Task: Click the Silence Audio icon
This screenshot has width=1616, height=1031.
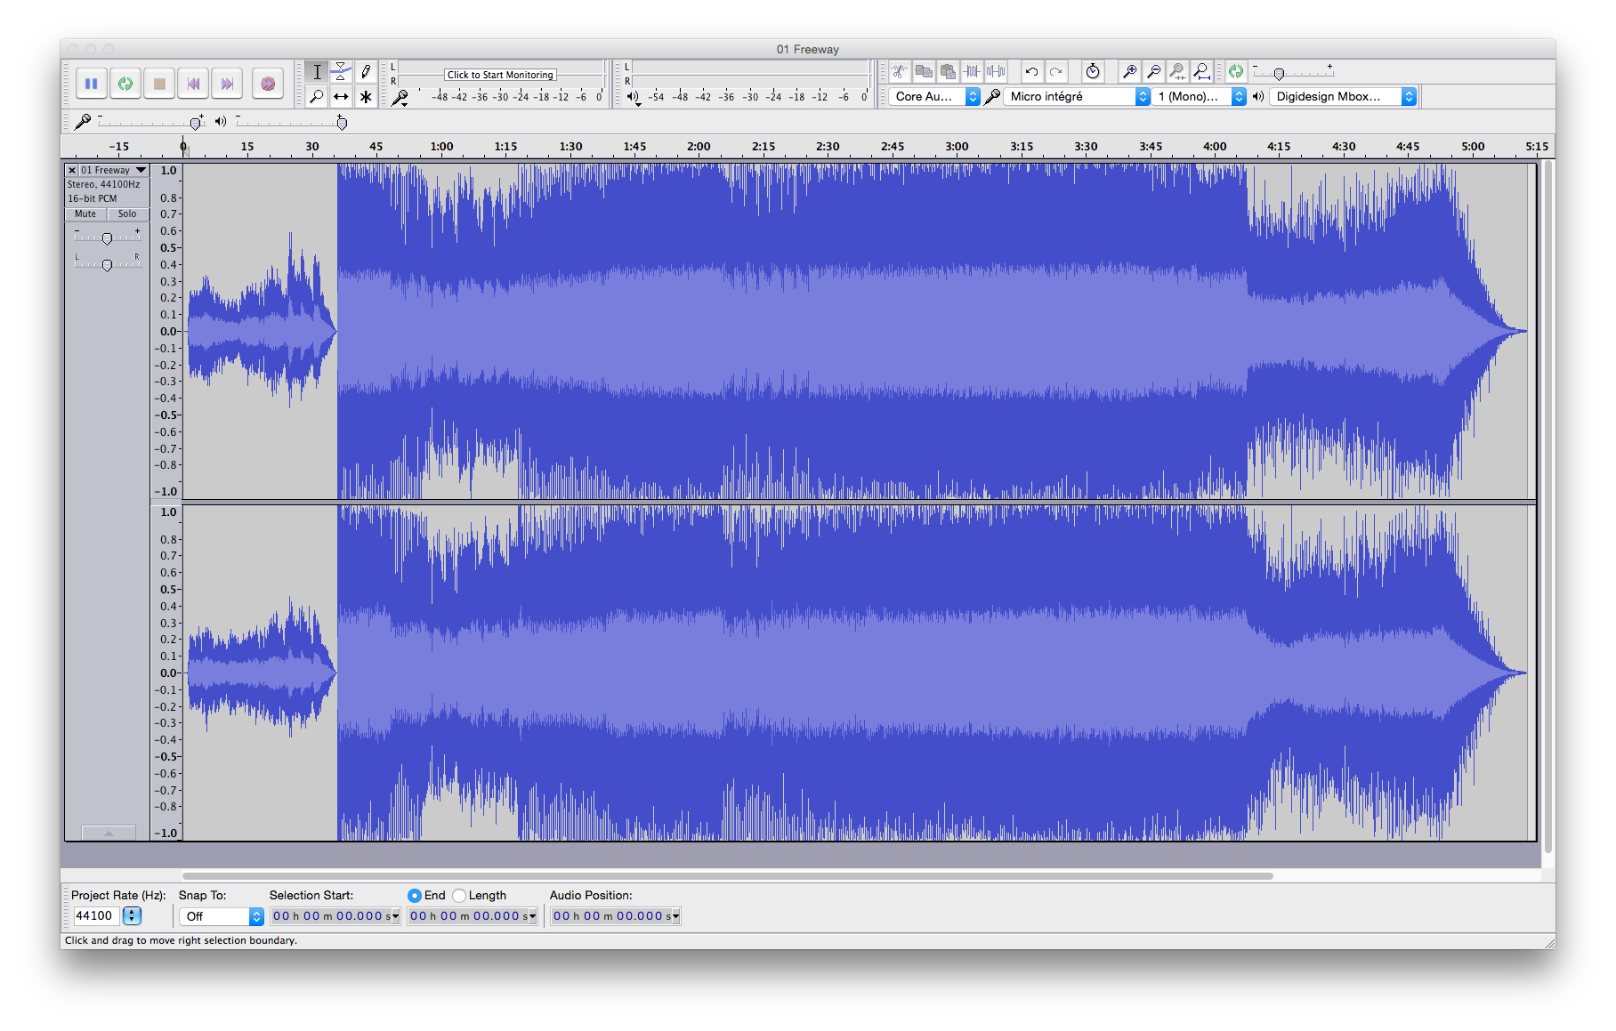Action: [994, 71]
